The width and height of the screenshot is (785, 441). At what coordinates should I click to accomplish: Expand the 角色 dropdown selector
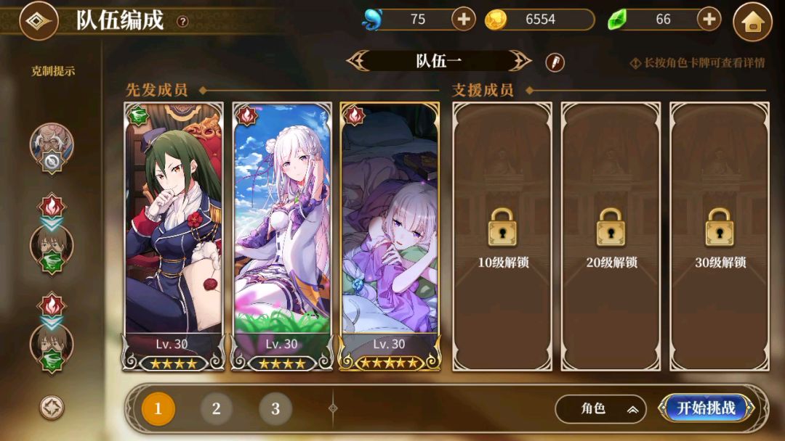600,409
